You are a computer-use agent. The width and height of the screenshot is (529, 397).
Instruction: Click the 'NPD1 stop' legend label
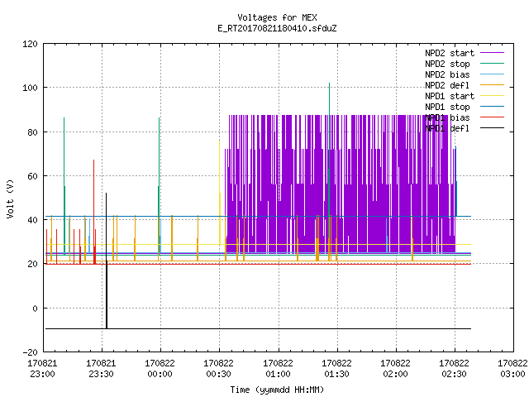point(447,107)
